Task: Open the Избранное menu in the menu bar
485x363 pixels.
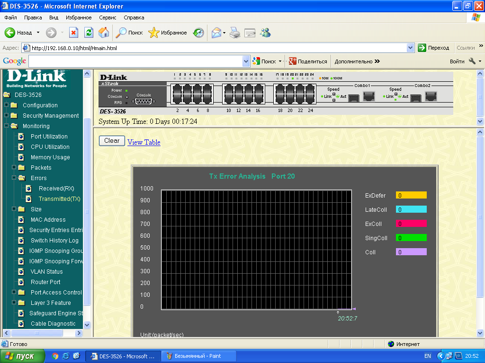Action: (79, 17)
